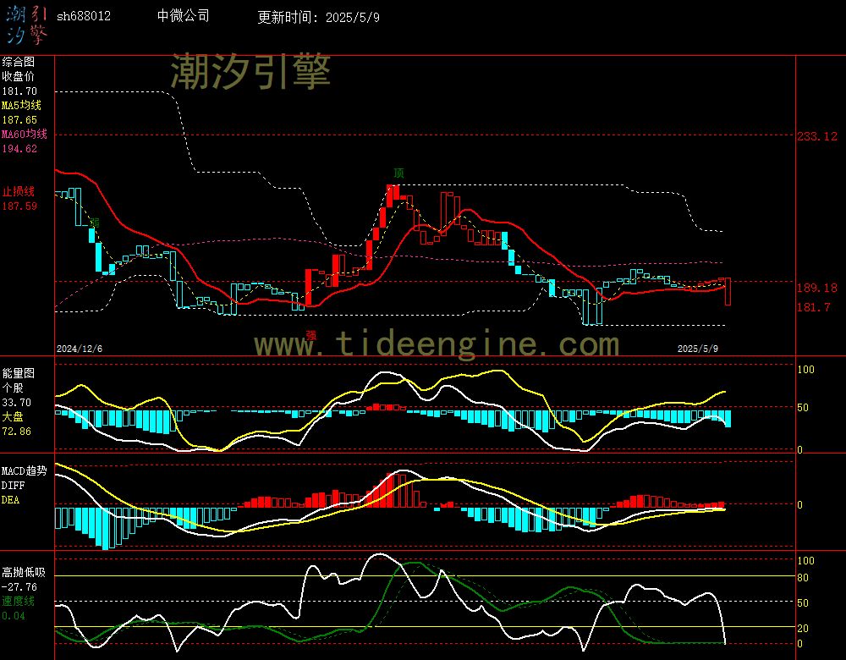Image resolution: width=846 pixels, height=660 pixels.
Task: Select the MA5均线 legend label
Action: tap(21, 105)
